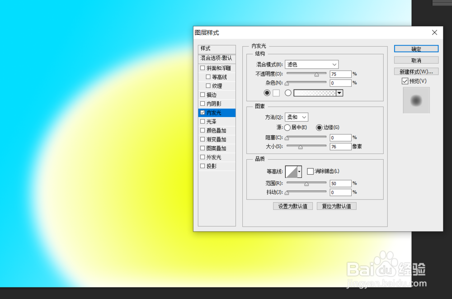Enable the 消除锯齿(L) checkbox
This screenshot has height=299, width=452.
(310, 171)
